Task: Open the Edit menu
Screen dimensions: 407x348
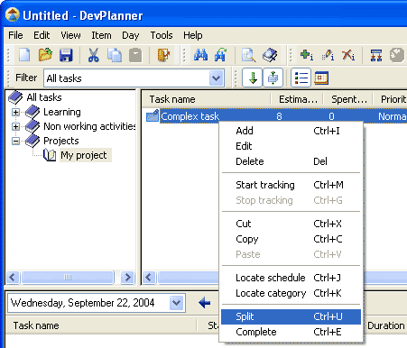Action: pos(42,35)
